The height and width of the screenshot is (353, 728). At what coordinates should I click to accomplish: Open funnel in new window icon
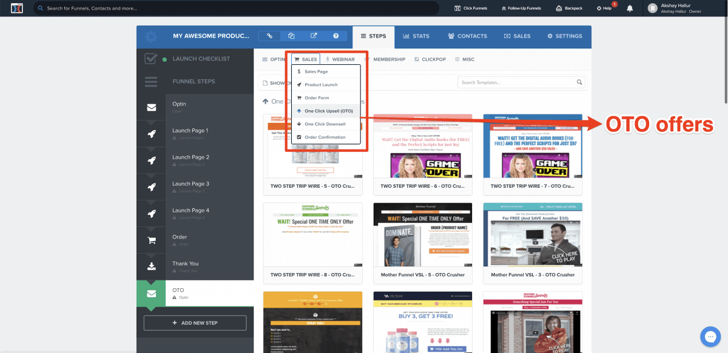click(314, 36)
